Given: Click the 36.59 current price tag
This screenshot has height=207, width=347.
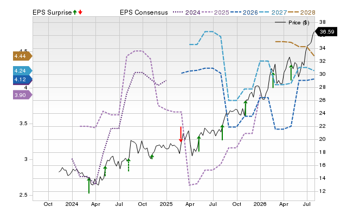Looking at the screenshot, I should [x=326, y=32].
